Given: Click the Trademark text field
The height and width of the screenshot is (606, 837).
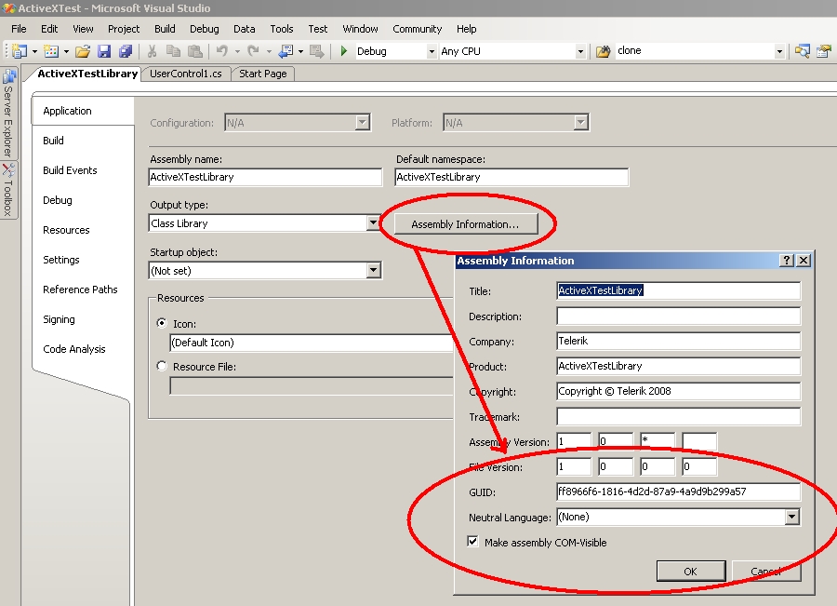Looking at the screenshot, I should pyautogui.click(x=679, y=416).
